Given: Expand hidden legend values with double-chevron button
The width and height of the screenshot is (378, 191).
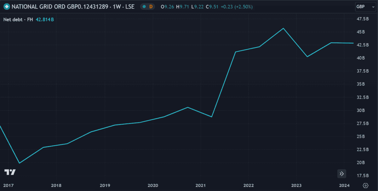Looking at the screenshot, I should coord(341,174).
